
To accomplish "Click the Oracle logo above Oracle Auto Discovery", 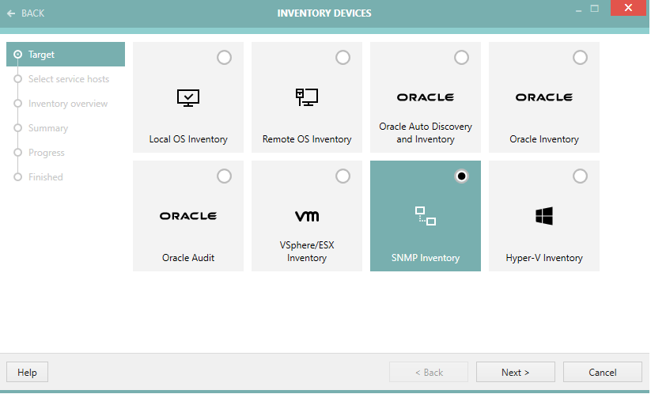I will click(426, 97).
